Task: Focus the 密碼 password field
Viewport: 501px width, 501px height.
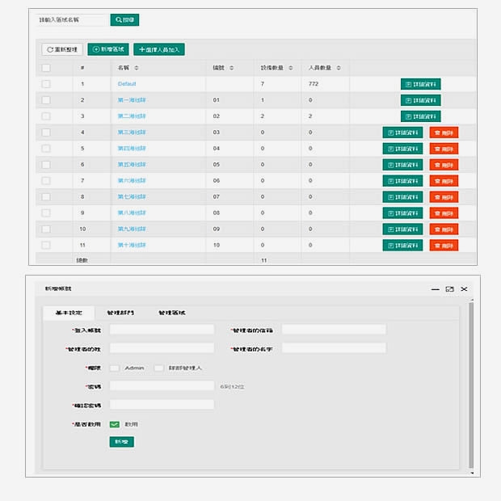Action: click(162, 385)
